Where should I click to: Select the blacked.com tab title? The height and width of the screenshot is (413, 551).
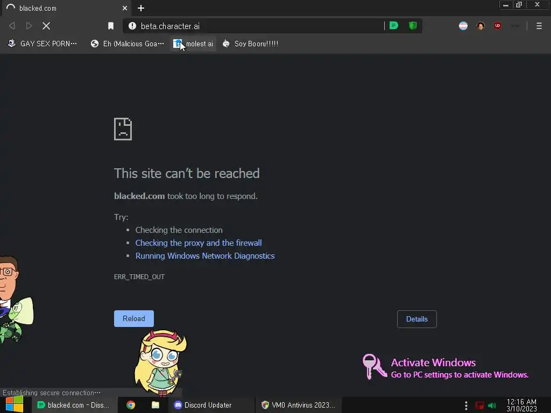(x=38, y=8)
